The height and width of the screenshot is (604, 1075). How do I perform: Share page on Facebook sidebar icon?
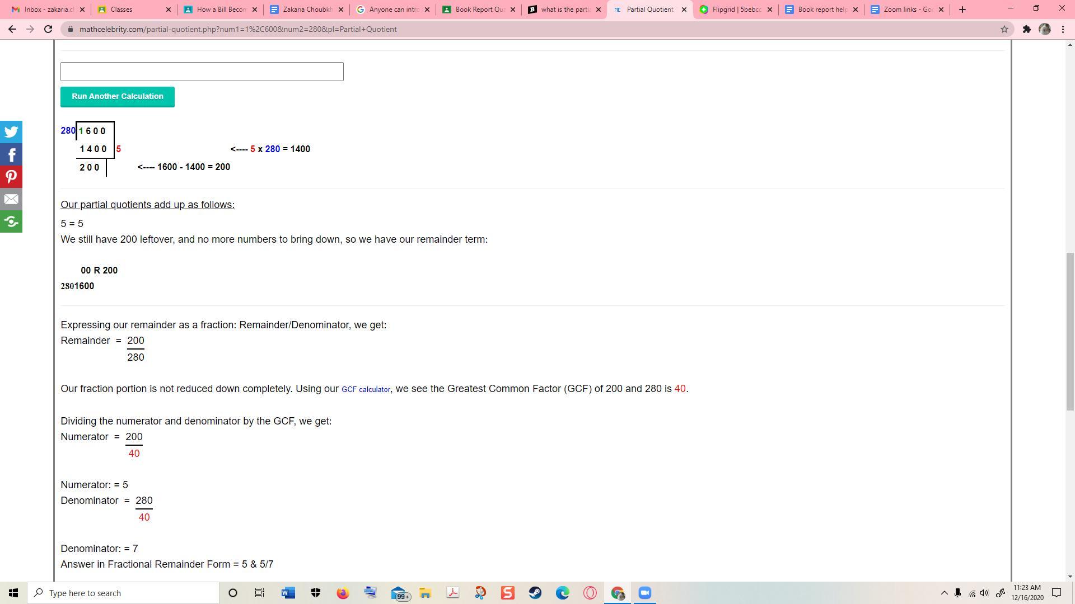(x=11, y=154)
